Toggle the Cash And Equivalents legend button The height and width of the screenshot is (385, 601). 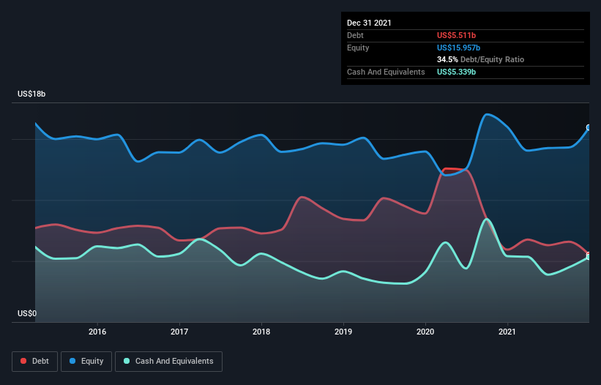pos(168,362)
